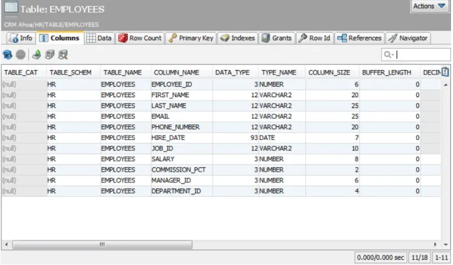
Task: Select the LAST_NAME cell
Action: coord(181,106)
